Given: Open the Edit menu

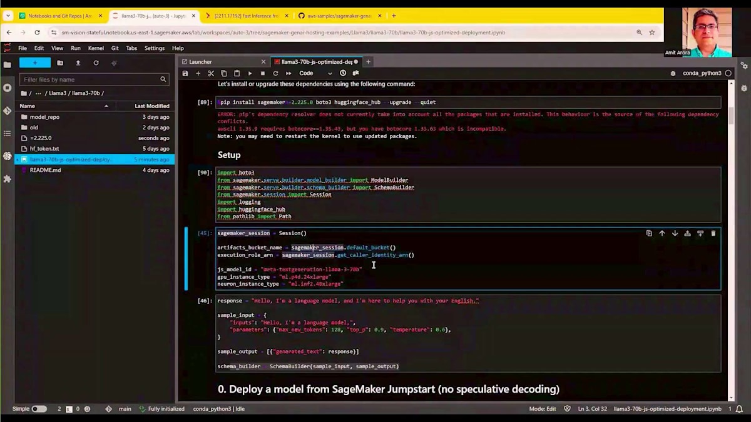Looking at the screenshot, I should pos(39,48).
